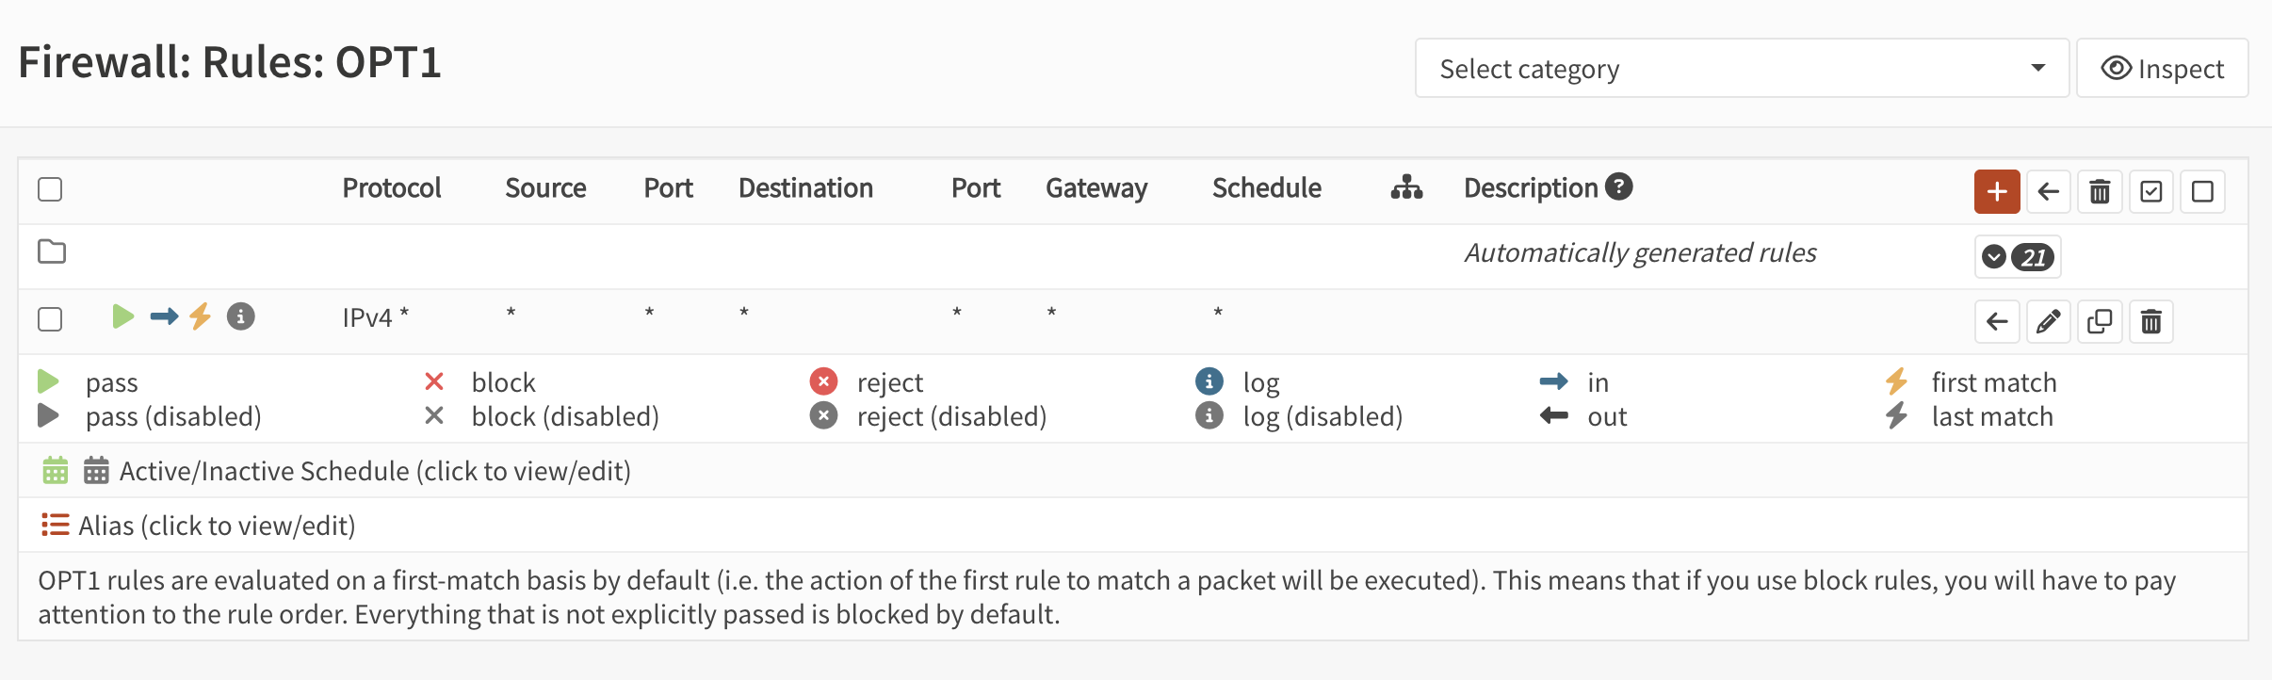Toggle the green pass icon on IPv4 rule
The height and width of the screenshot is (680, 2272).
[122, 316]
